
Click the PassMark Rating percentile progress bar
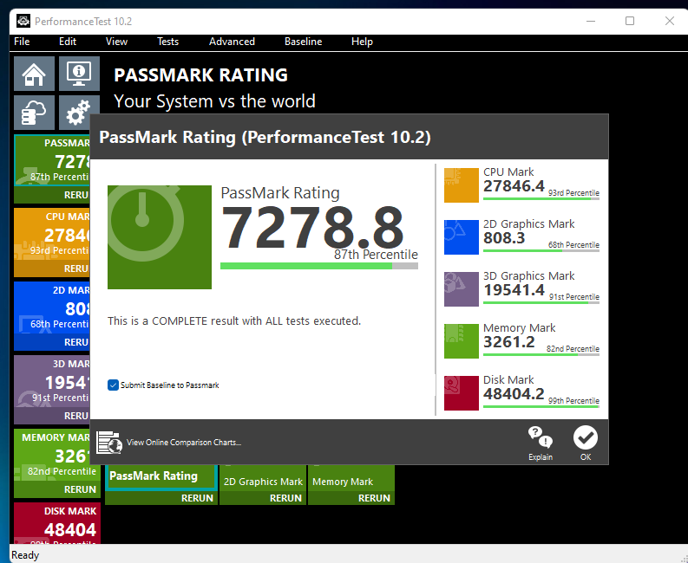(319, 266)
